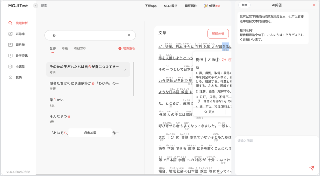Open 我的 profile page

(x=15, y=77)
